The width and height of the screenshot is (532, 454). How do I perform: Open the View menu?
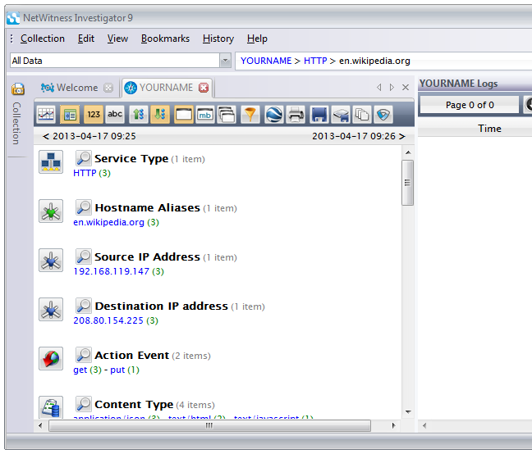point(117,39)
